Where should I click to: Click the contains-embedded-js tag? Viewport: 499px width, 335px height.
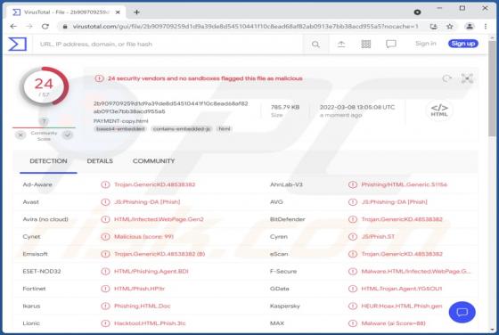(x=182, y=129)
